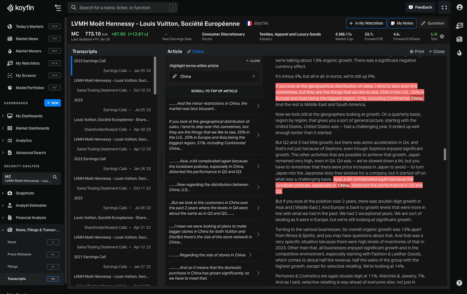Viewport: 467px width, 294px height.
Task: Click the New dashboard button
Action: [53, 103]
